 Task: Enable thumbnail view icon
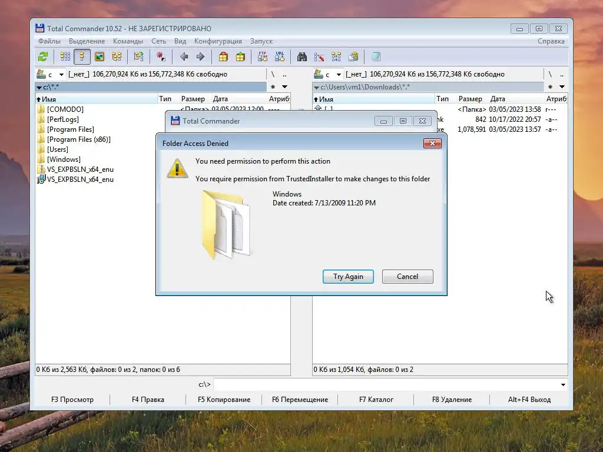click(99, 57)
